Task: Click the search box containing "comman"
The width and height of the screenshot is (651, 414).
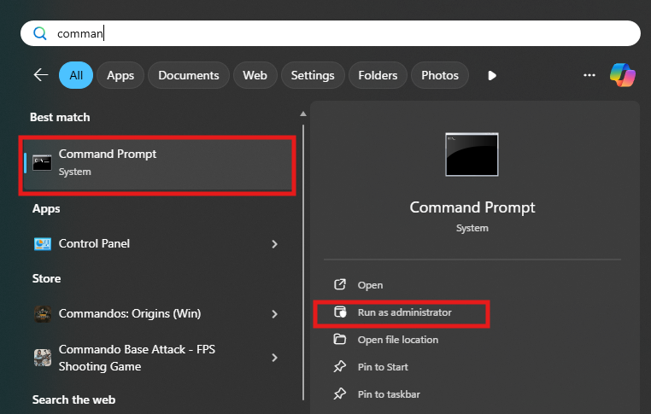Action: 331,33
